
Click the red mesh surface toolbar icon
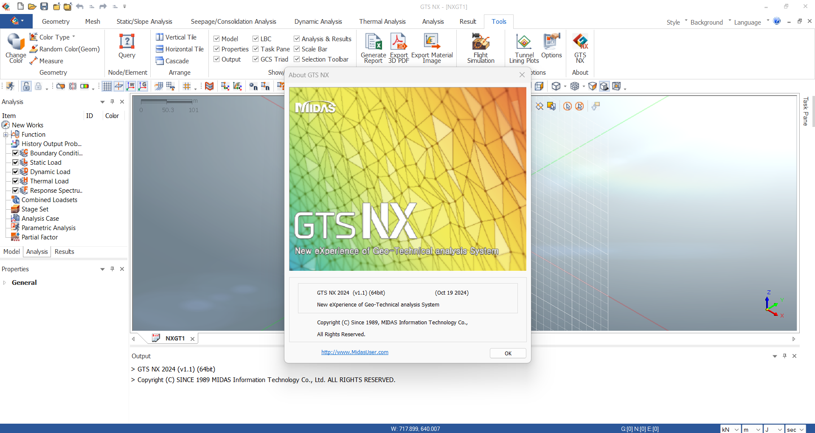[x=209, y=87]
